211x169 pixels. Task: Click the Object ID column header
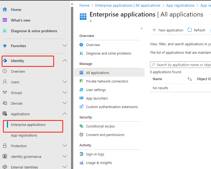point(204,79)
